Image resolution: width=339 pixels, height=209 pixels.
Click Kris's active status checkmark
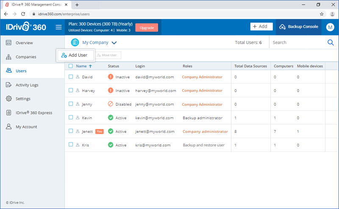tap(111, 145)
